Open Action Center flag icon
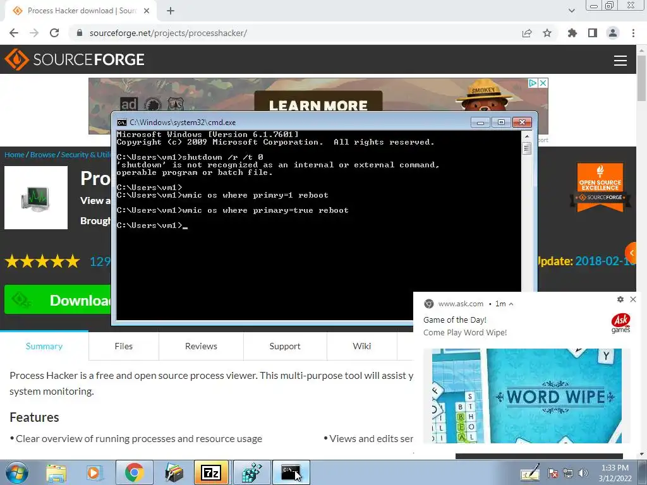This screenshot has height=485, width=647. pos(553,473)
